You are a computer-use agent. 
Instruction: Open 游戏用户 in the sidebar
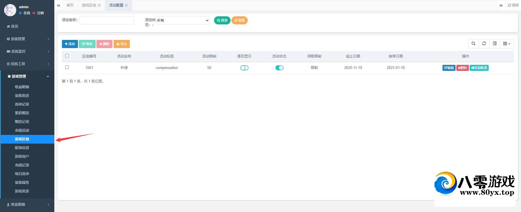point(22,156)
